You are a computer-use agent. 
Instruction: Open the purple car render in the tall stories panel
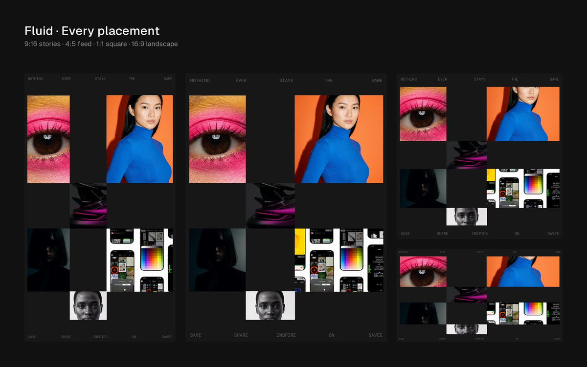88,206
